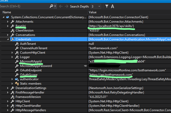This screenshot has width=171, height=113.
Task: Click the Attachments wrench property icon
Action: 12,22
